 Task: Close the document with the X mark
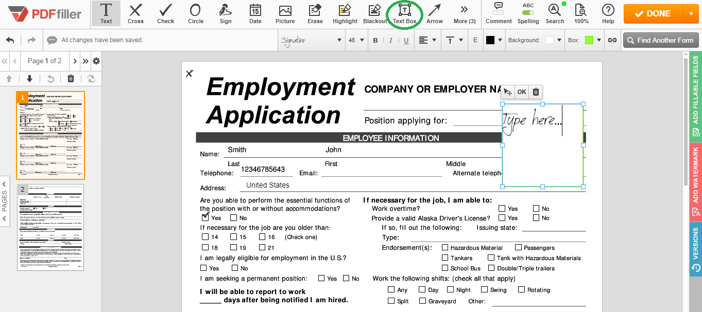189,74
